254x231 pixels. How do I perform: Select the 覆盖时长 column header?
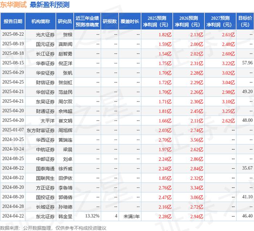point(130,21)
